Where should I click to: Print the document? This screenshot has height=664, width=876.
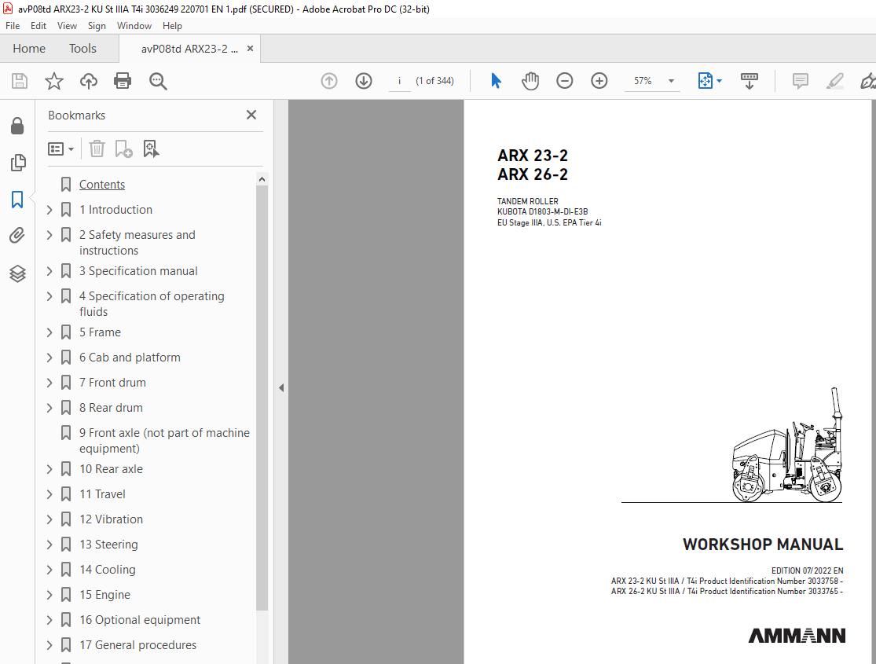click(x=123, y=81)
